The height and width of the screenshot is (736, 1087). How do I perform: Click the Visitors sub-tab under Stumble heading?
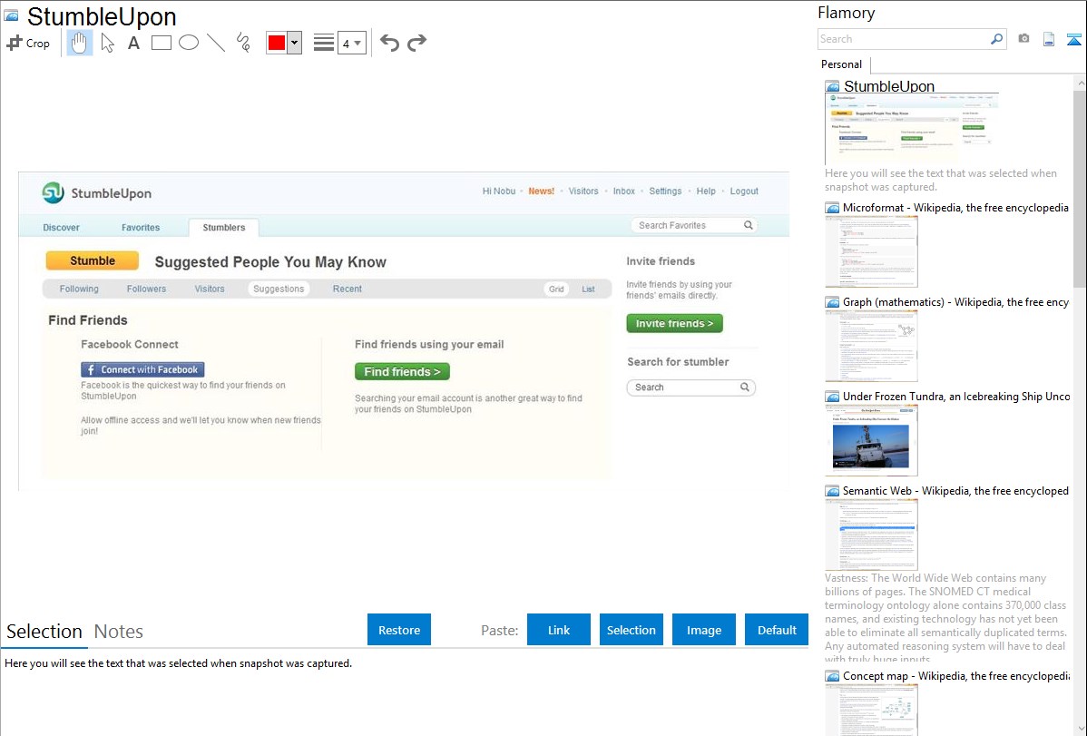[210, 289]
